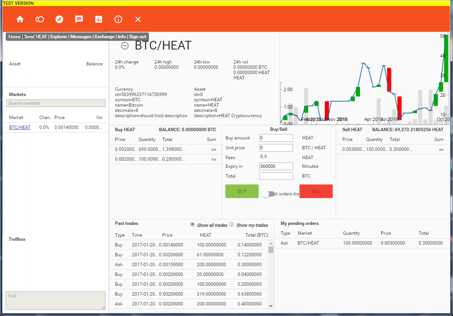Select past trade of 100.00000000 HEAT at 0.00140000
The image size is (453, 316).
pos(188,245)
